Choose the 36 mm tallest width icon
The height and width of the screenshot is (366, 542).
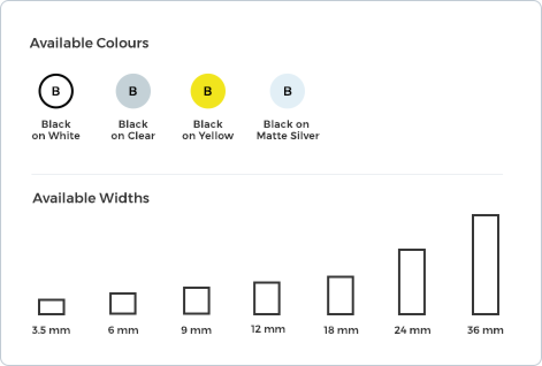point(485,265)
